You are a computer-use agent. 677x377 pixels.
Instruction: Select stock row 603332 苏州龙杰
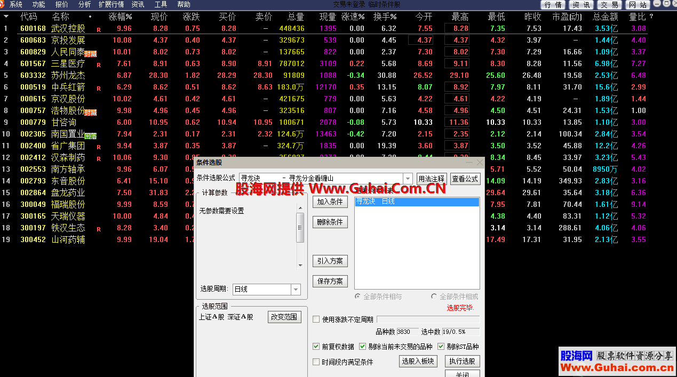pos(324,75)
